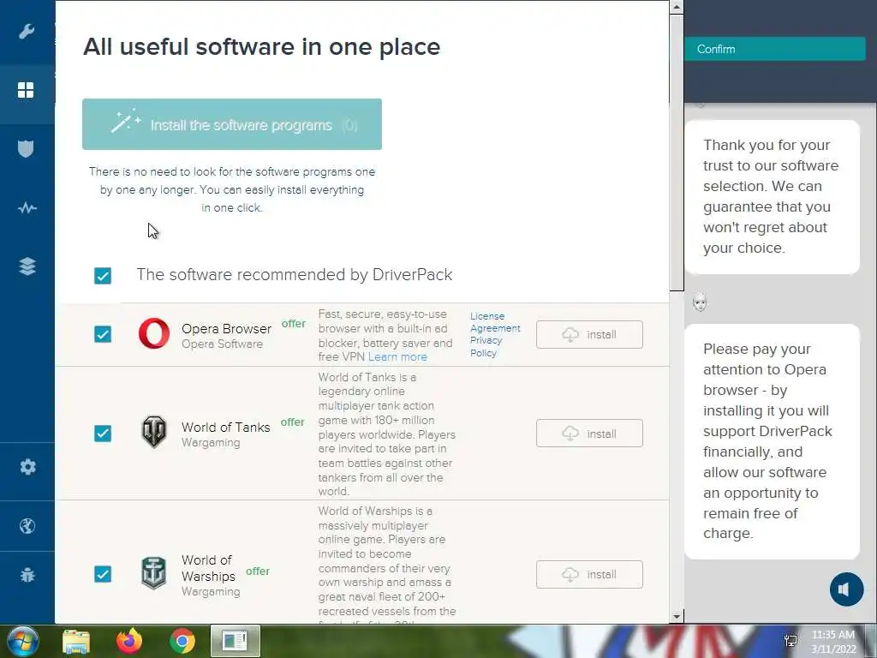This screenshot has height=658, width=877.
Task: Click the Opera Browser offer label
Action: coord(294,323)
